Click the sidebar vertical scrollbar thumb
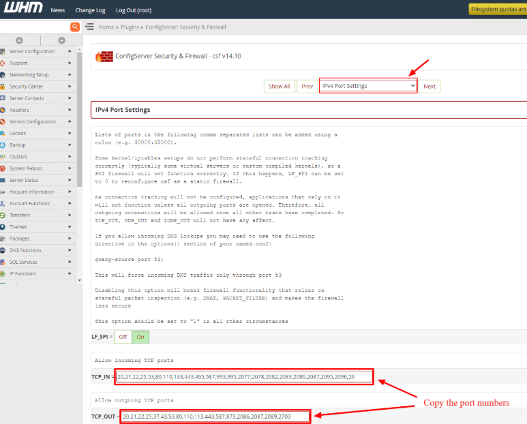527x424 pixels. click(80, 119)
